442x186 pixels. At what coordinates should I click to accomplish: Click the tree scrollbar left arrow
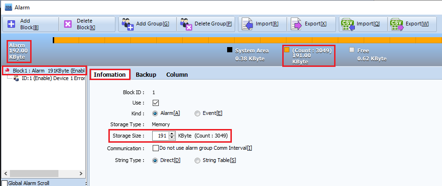[x=6, y=173]
